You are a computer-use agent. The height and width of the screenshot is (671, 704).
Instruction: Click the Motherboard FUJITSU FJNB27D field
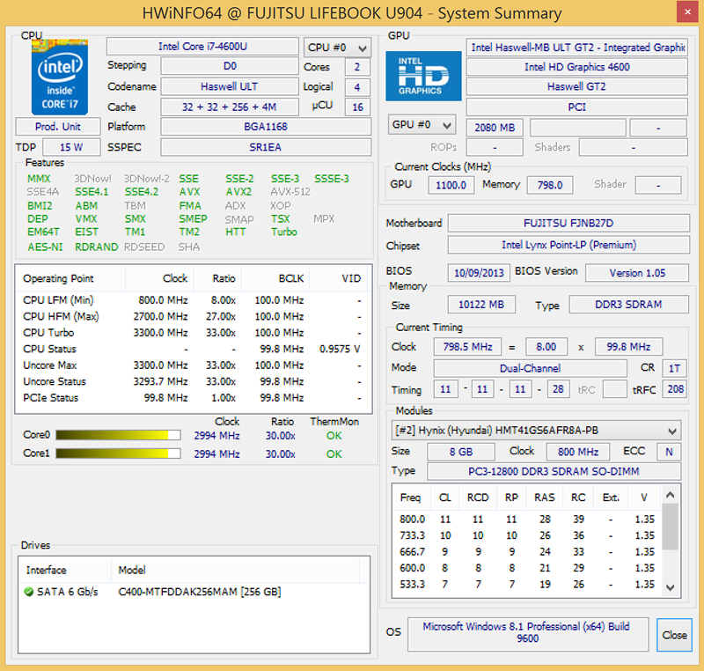(x=568, y=223)
